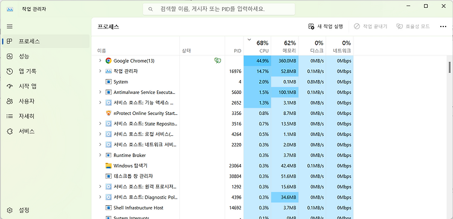The height and width of the screenshot is (219, 453).
Task: Click the 100.1MB memory cell for Antimalware
Action: [285, 92]
